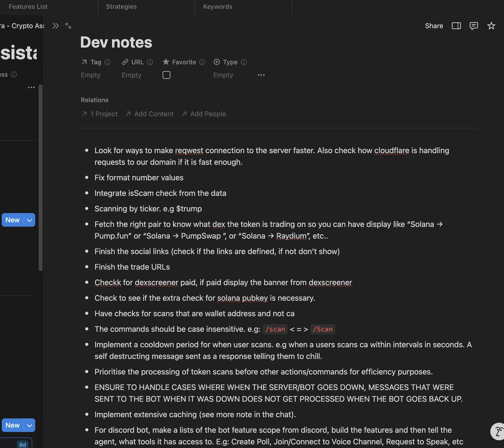Open more properties ellipsis beside Type

pyautogui.click(x=261, y=75)
